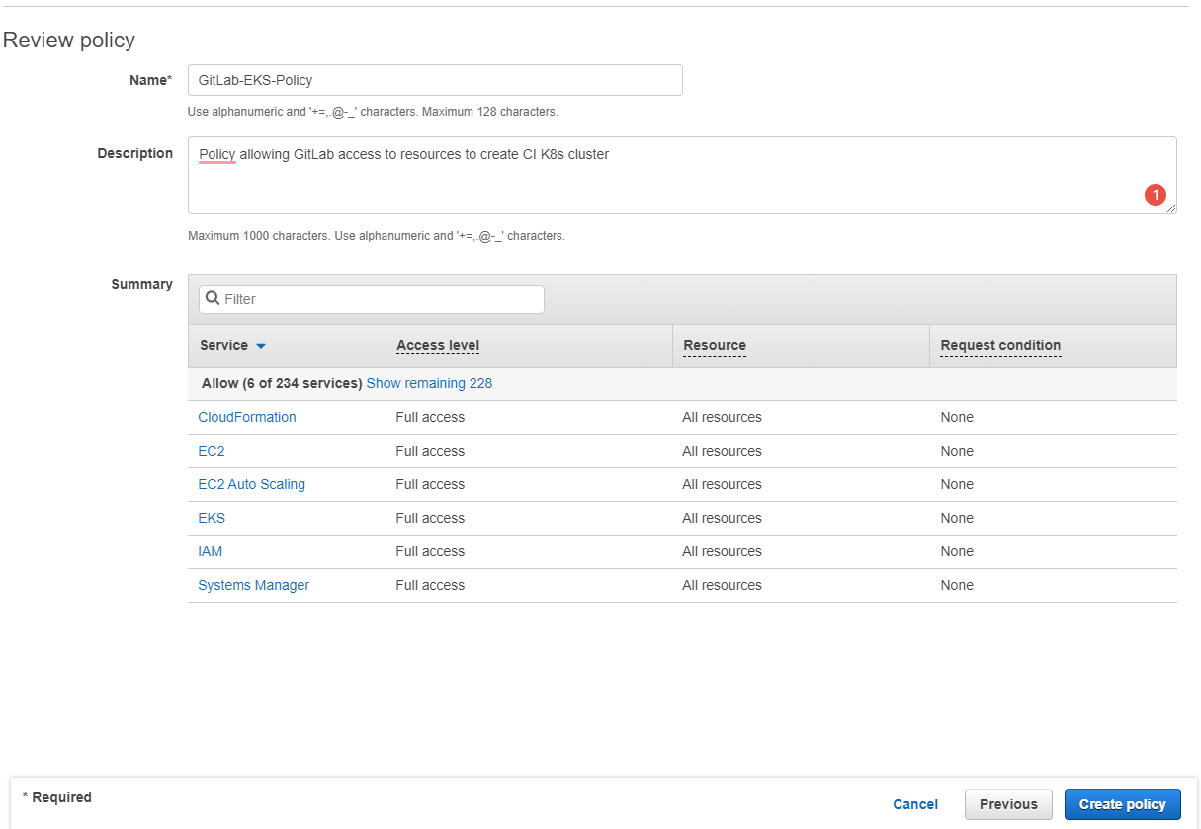Open the EKS service link
This screenshot has height=829, width=1201.
pos(212,518)
